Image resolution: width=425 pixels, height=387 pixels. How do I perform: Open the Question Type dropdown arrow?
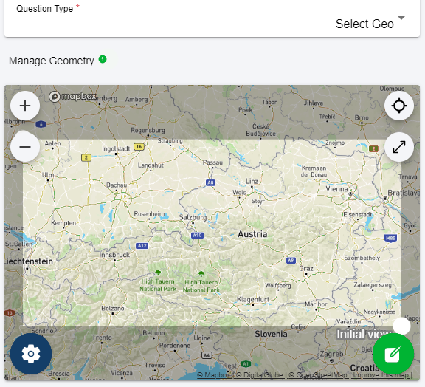pyautogui.click(x=401, y=18)
